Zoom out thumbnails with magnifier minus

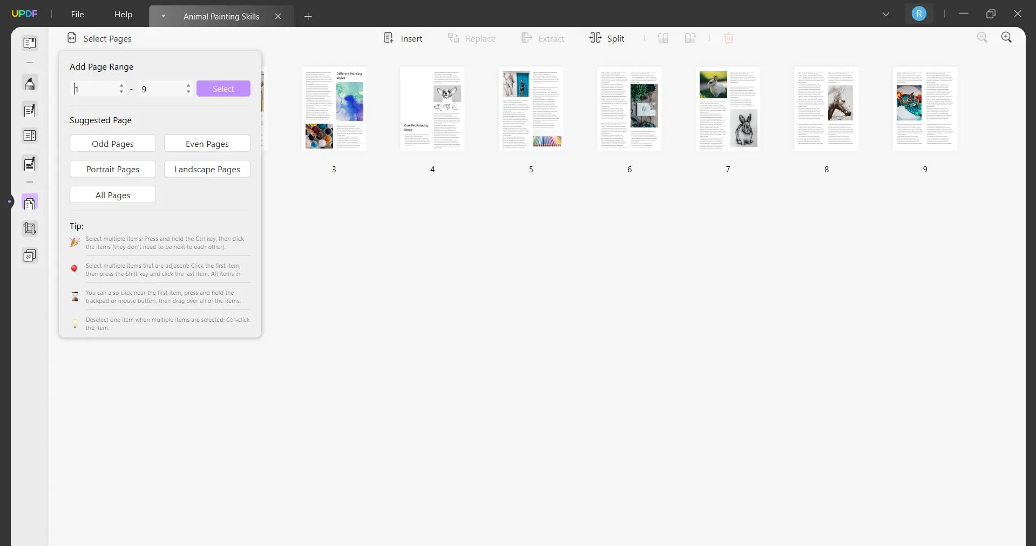click(982, 37)
